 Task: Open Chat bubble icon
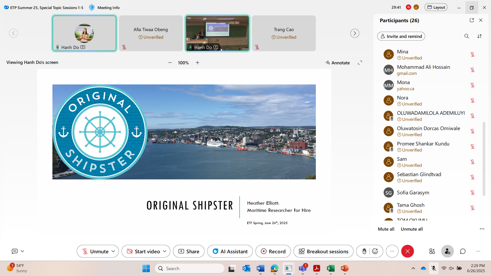pyautogui.click(x=463, y=251)
